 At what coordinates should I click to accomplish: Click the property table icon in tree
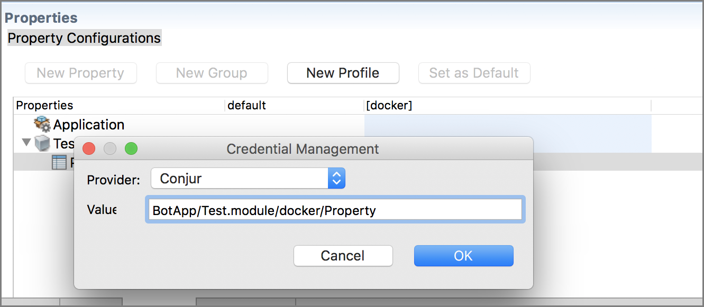click(59, 162)
